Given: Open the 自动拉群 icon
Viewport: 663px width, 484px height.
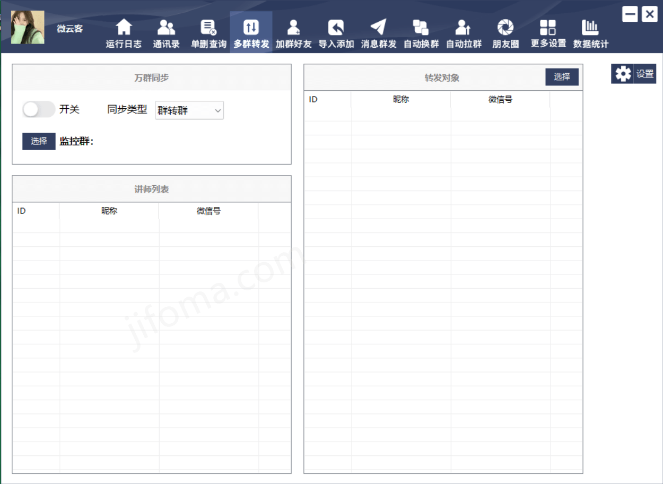Looking at the screenshot, I should [x=464, y=27].
